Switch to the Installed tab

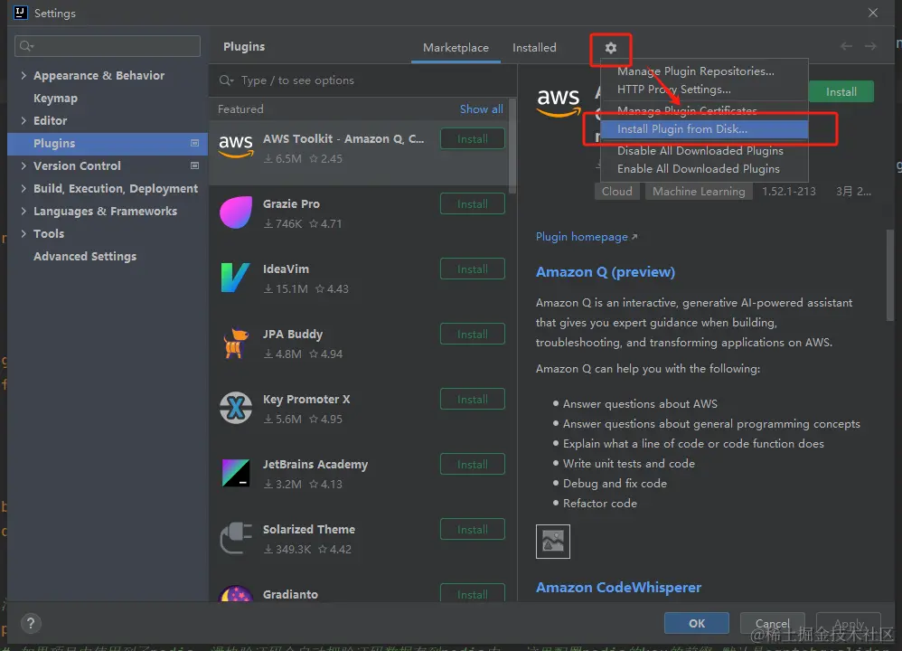click(534, 48)
